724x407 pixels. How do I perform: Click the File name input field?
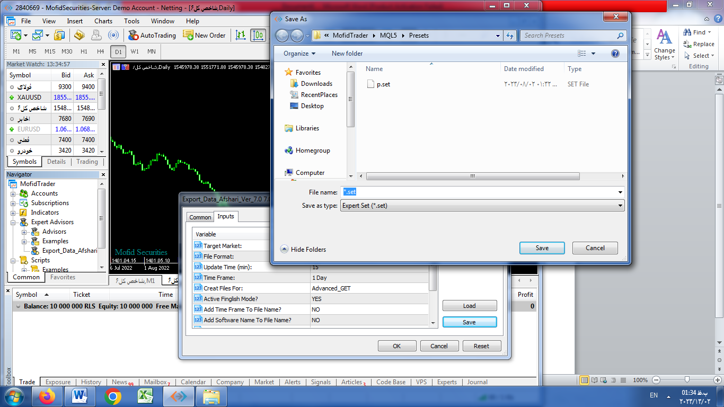pyautogui.click(x=478, y=192)
